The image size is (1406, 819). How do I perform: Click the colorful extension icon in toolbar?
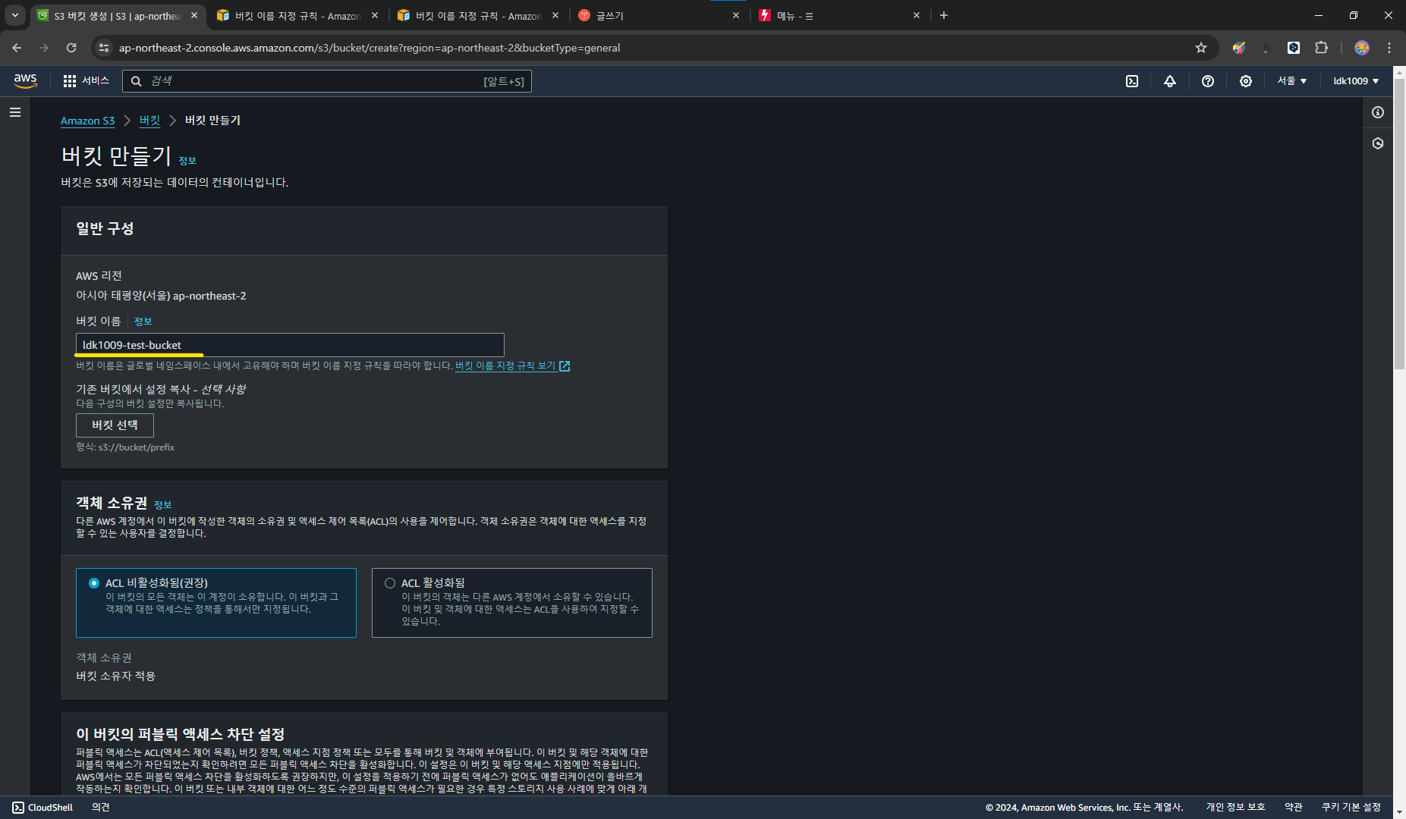(x=1239, y=48)
